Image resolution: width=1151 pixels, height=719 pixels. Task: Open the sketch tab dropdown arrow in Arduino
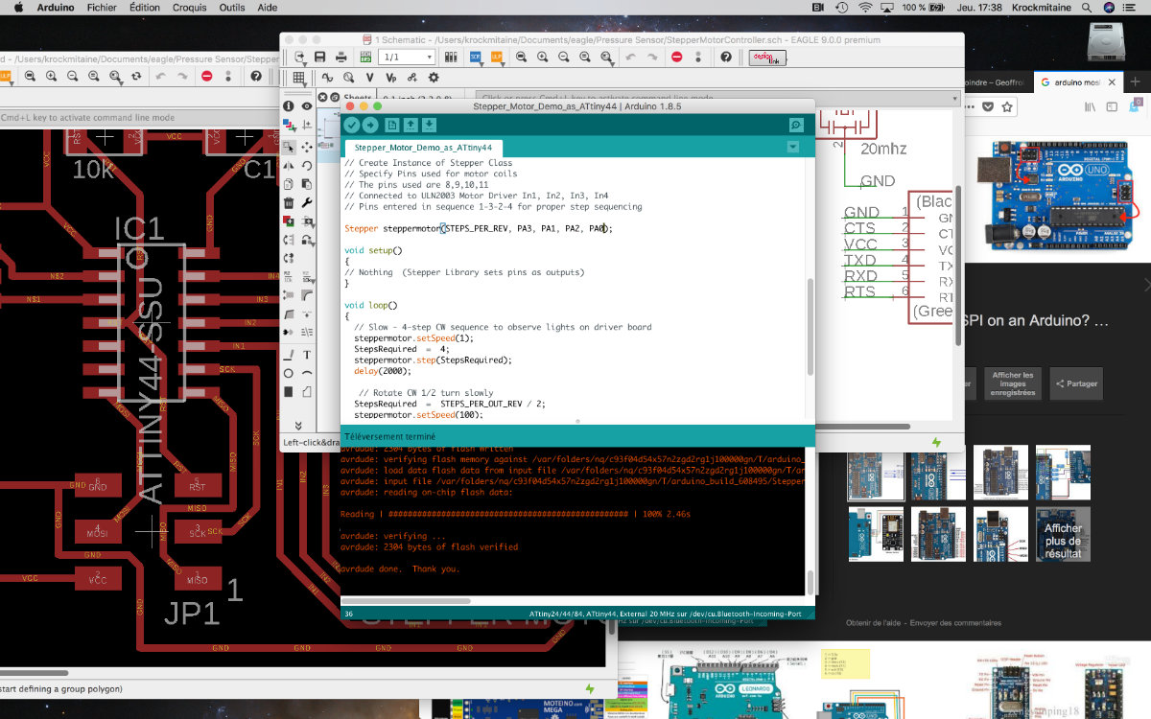click(x=792, y=147)
